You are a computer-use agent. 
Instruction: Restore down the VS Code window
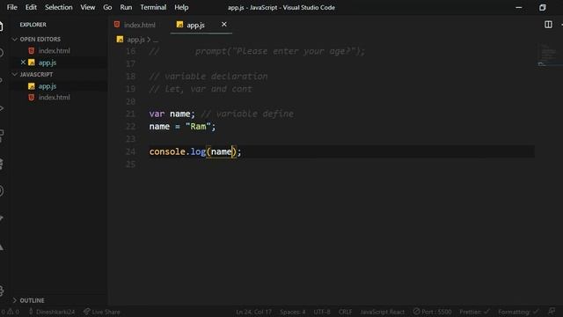point(543,7)
